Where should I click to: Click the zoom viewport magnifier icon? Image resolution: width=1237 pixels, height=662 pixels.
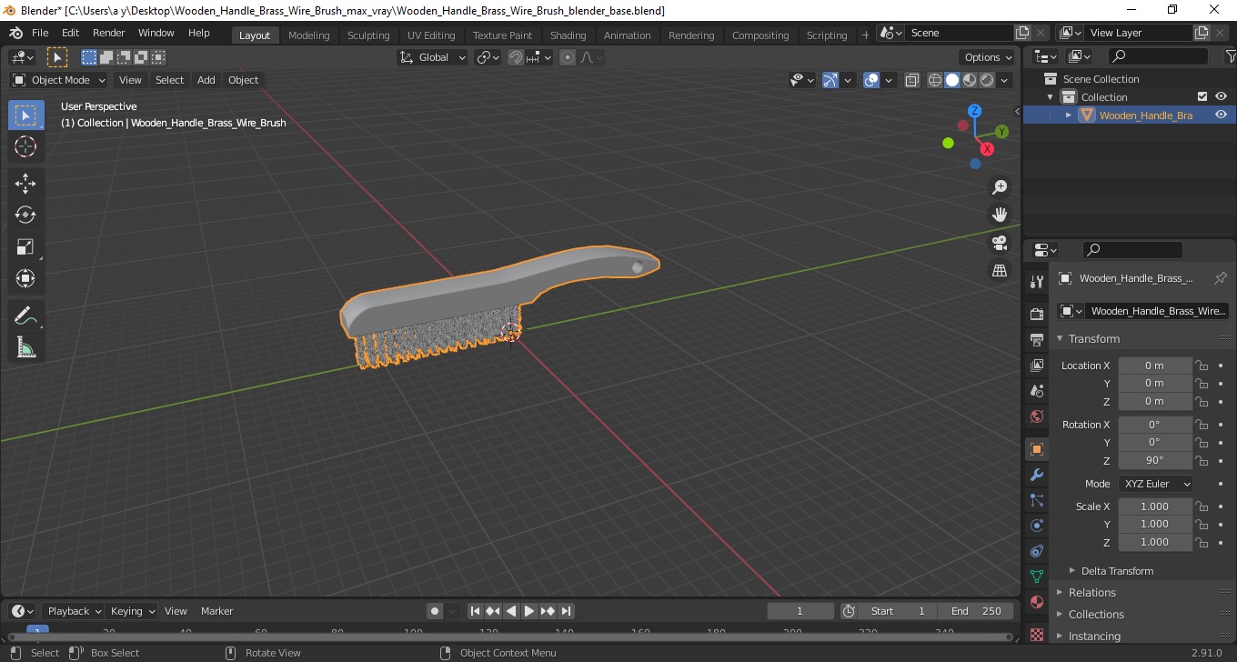click(x=1000, y=186)
